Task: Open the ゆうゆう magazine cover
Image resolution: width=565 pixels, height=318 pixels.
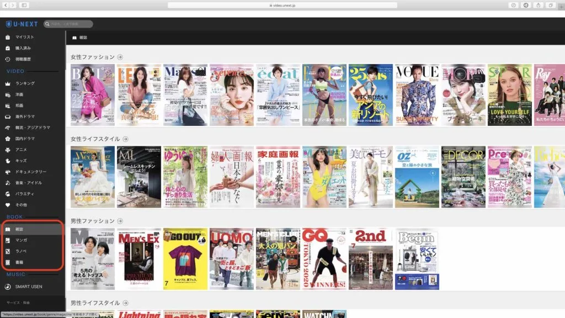Action: 185,177
